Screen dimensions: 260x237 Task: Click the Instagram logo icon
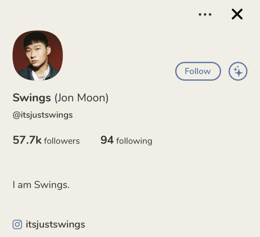[x=17, y=224]
